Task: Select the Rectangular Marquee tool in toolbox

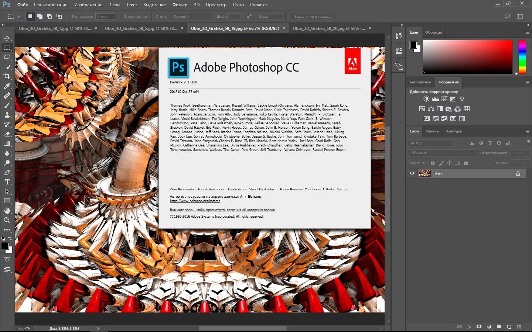Action: pyautogui.click(x=7, y=48)
